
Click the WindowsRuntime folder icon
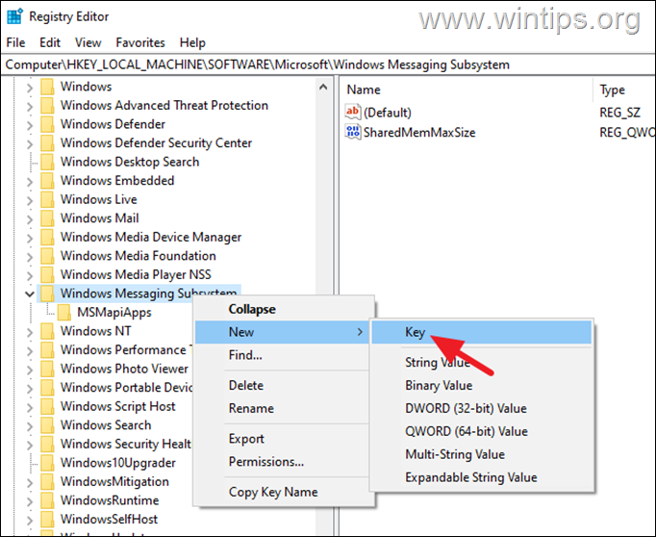(x=47, y=501)
